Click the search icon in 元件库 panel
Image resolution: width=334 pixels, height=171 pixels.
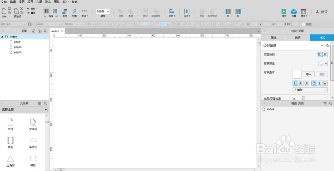(x=45, y=103)
